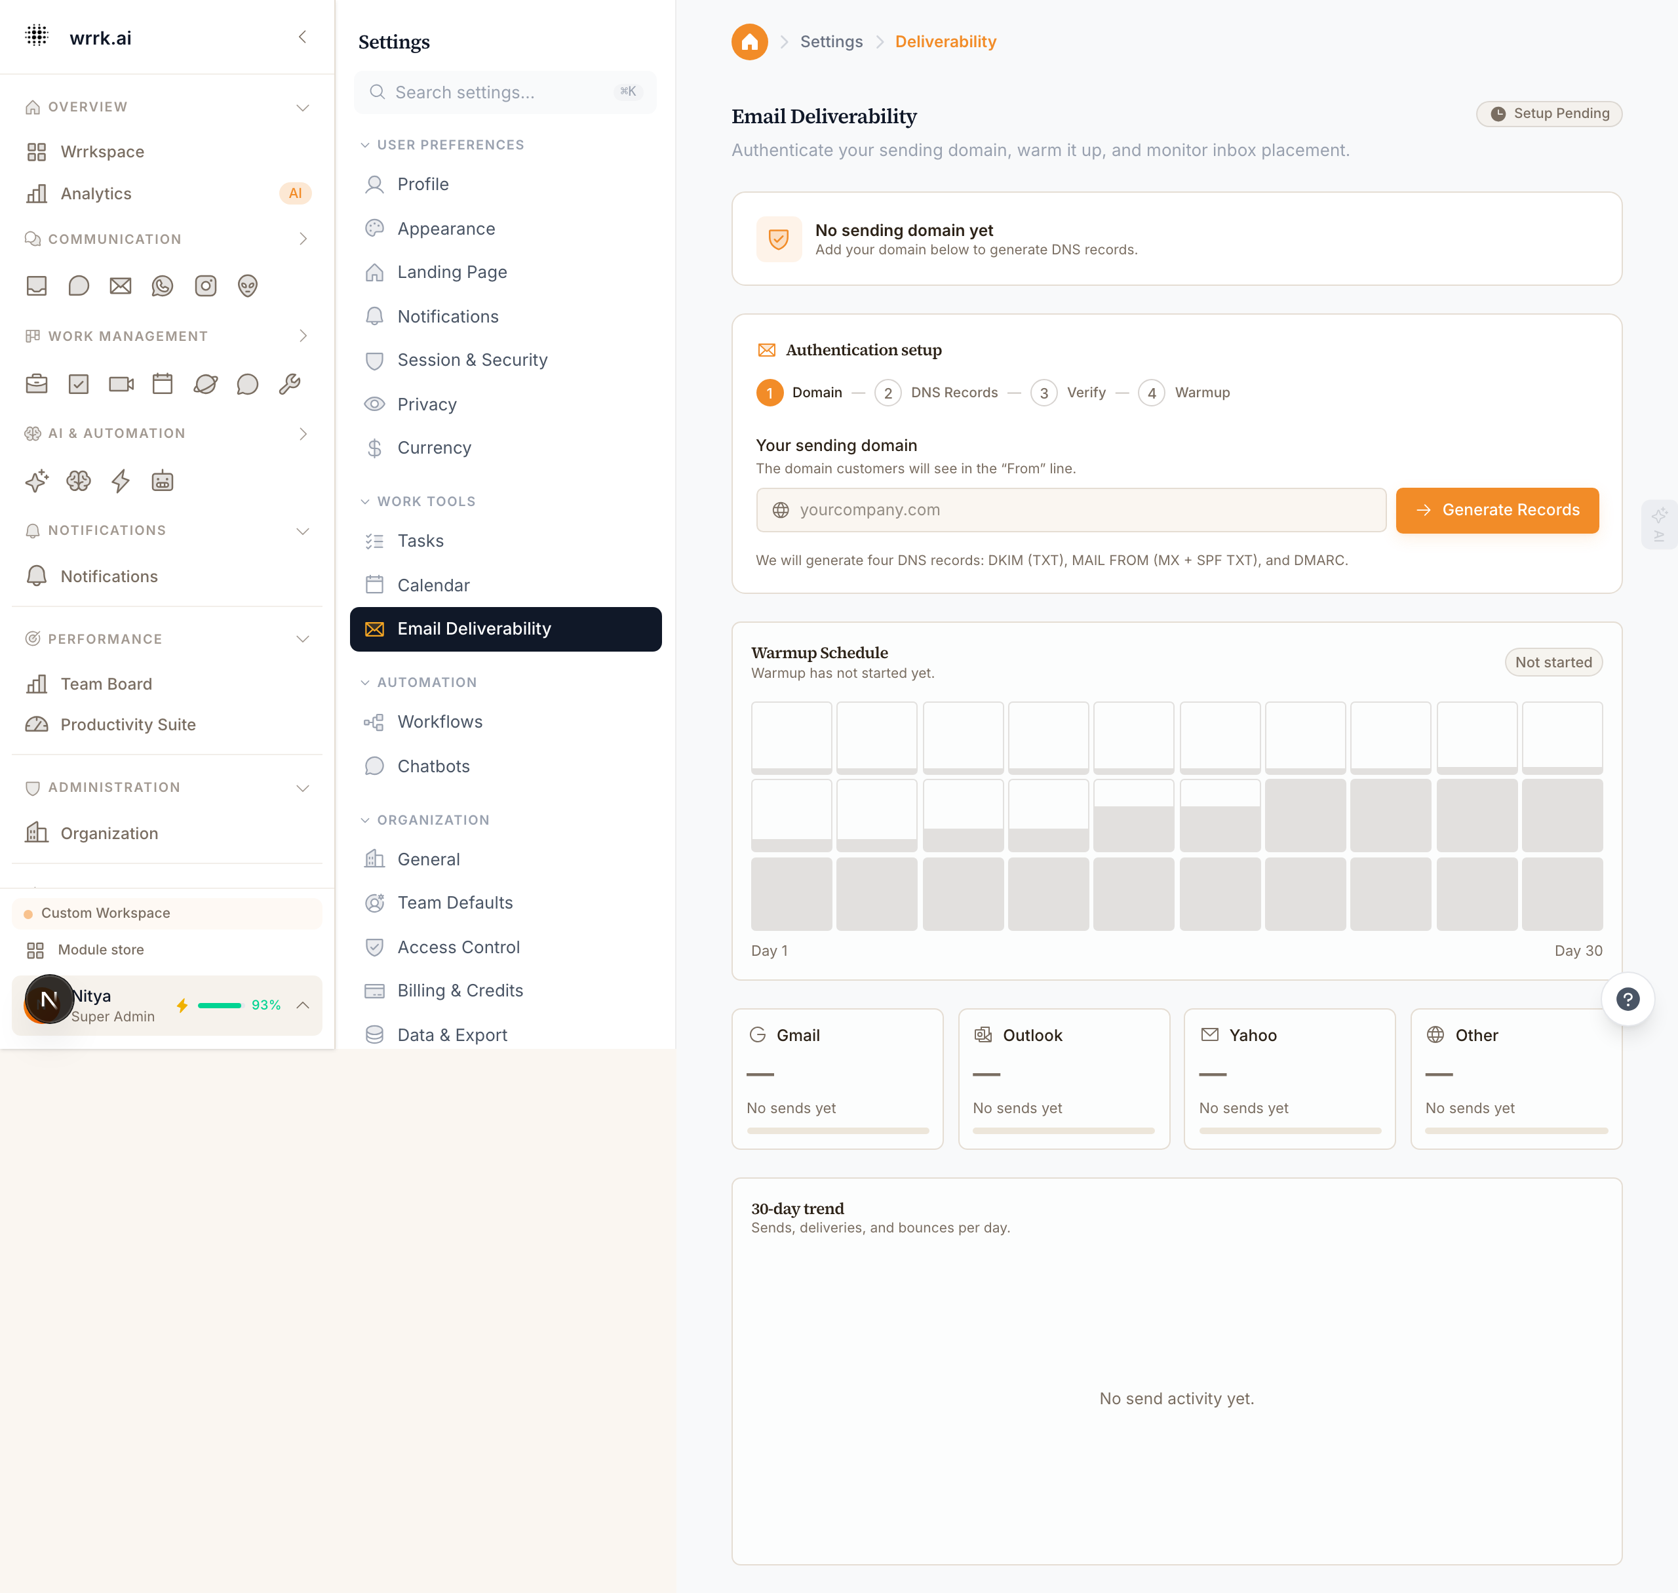This screenshot has width=1678, height=1593.
Task: Click the email envelope icon under Communication
Action: click(121, 286)
